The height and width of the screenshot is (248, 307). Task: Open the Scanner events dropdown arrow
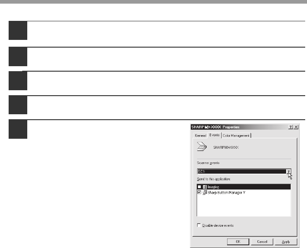(288, 171)
